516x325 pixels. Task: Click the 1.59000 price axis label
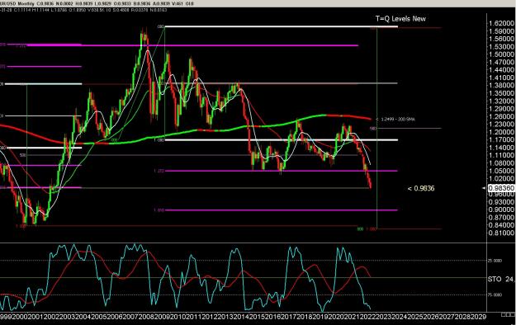click(501, 31)
